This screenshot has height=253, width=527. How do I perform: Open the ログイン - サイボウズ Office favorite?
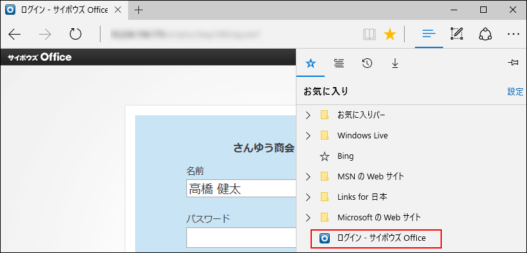tap(376, 238)
